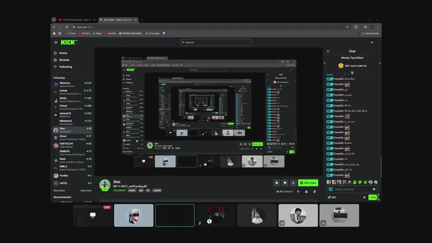Open the FoxRex channel in Following
Viewport: 432px width, 243px height.
(73, 175)
